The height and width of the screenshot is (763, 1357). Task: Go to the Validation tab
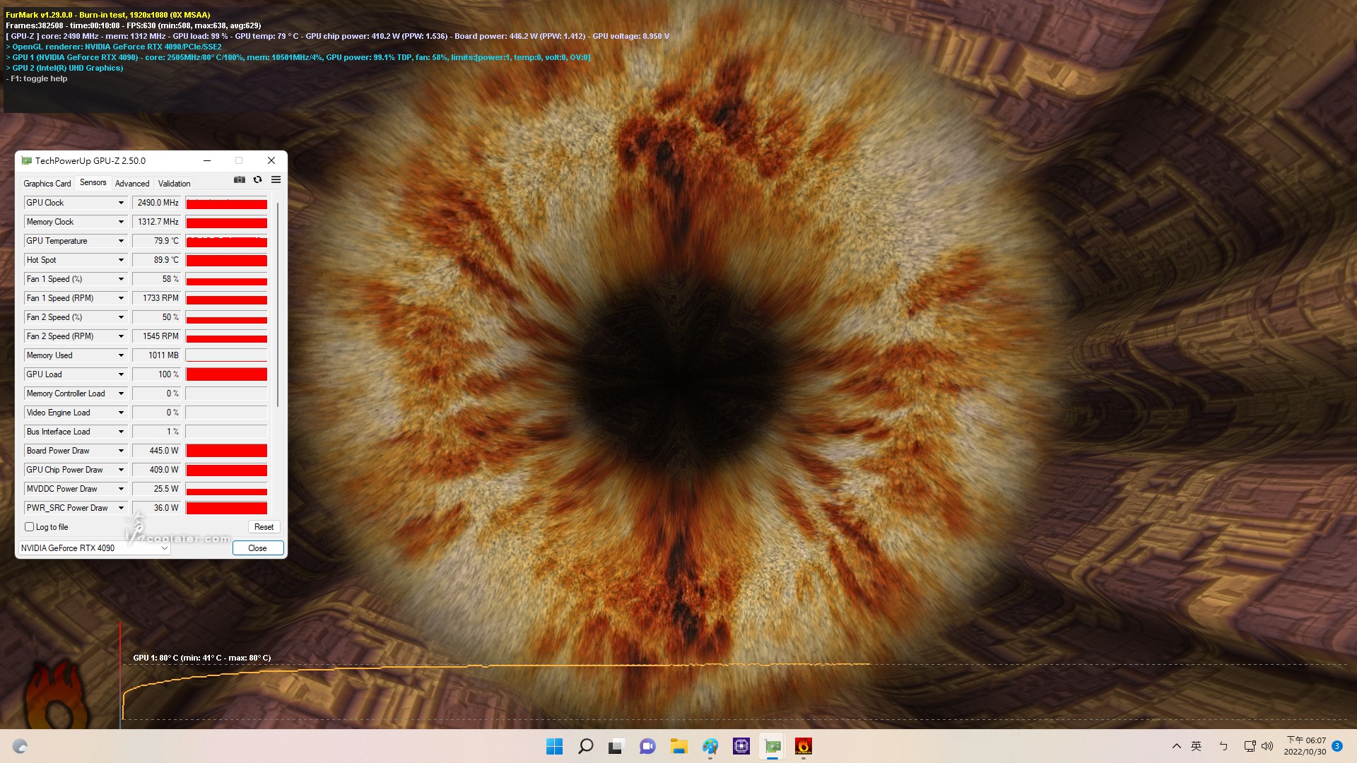[174, 183]
